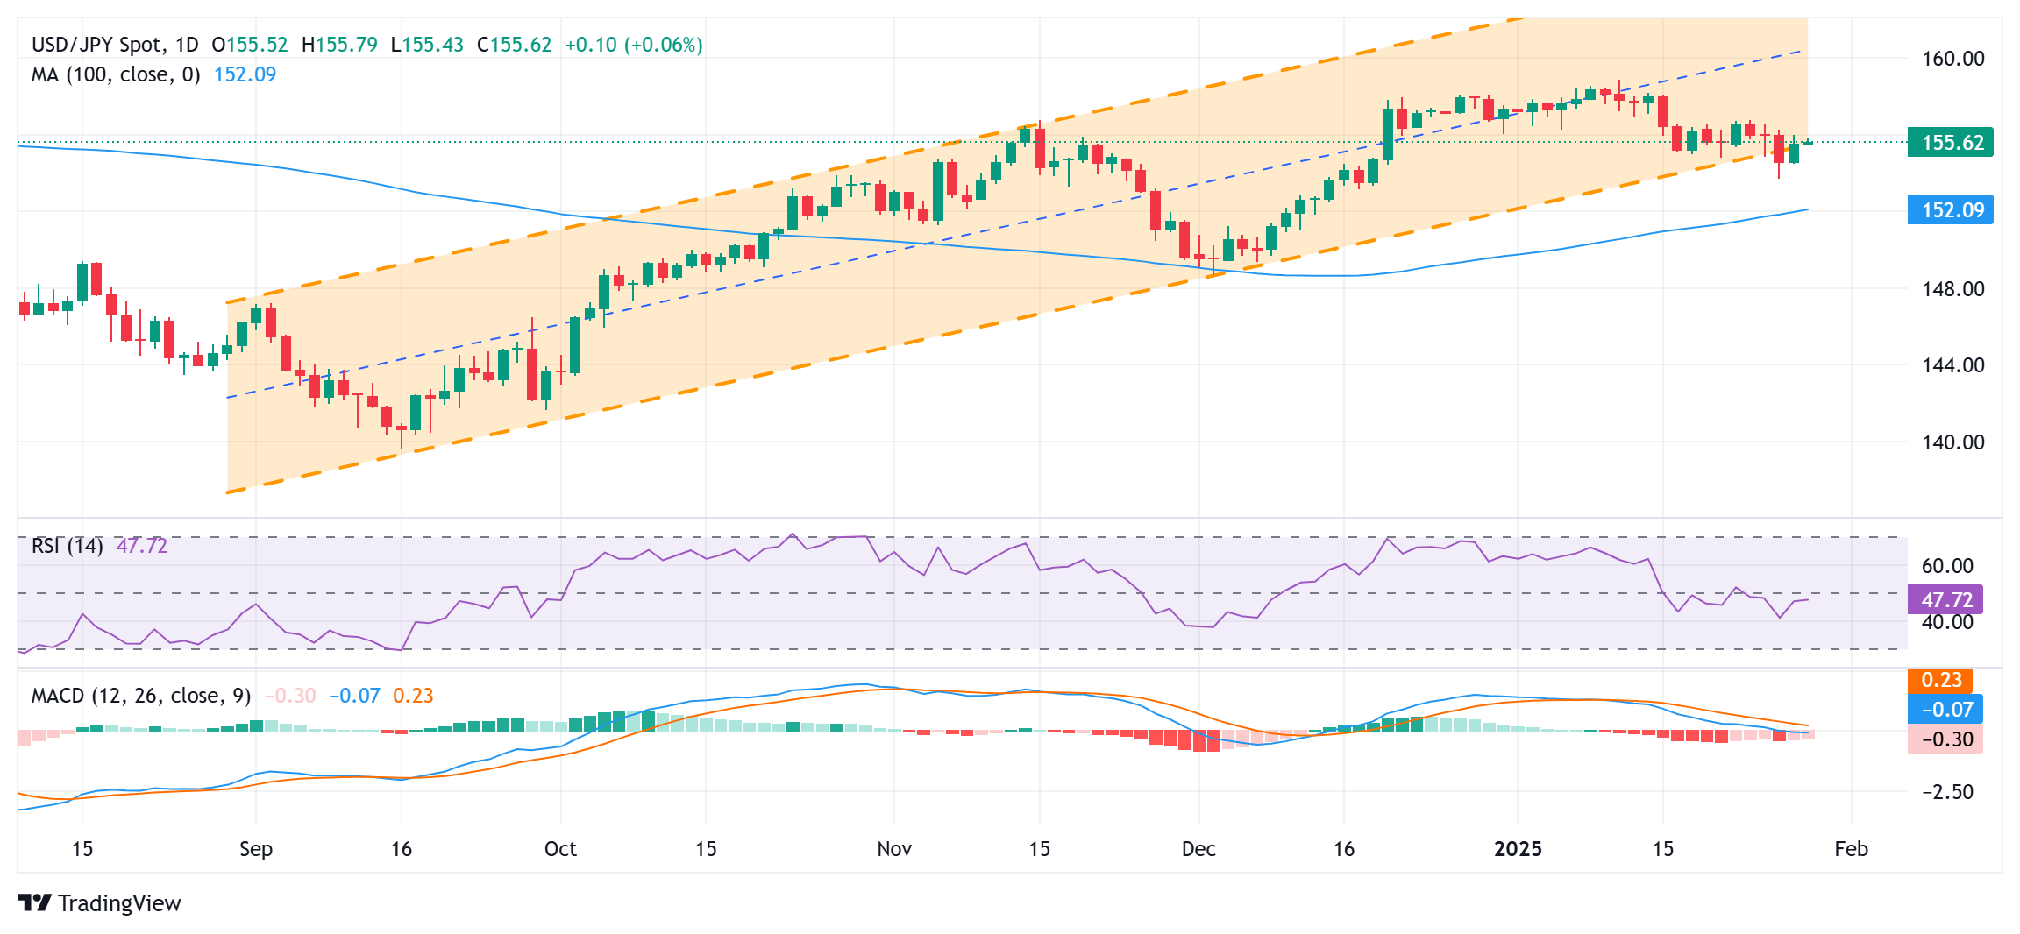The height and width of the screenshot is (934, 2020).
Task: Toggle visibility of the MA (100, close, 0) indicator
Action: point(114,75)
